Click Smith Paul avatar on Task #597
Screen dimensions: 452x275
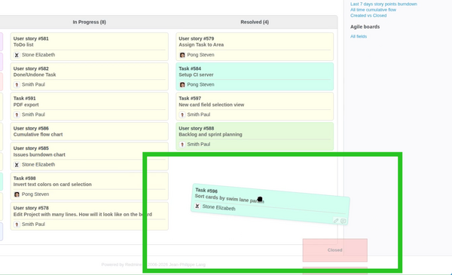point(182,115)
